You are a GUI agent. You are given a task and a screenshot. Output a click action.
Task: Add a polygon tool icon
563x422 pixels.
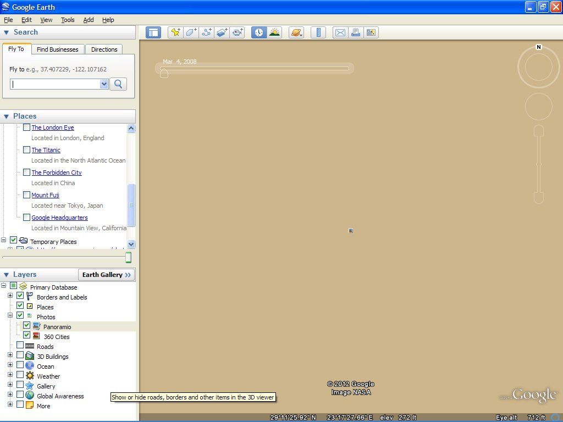click(x=191, y=32)
